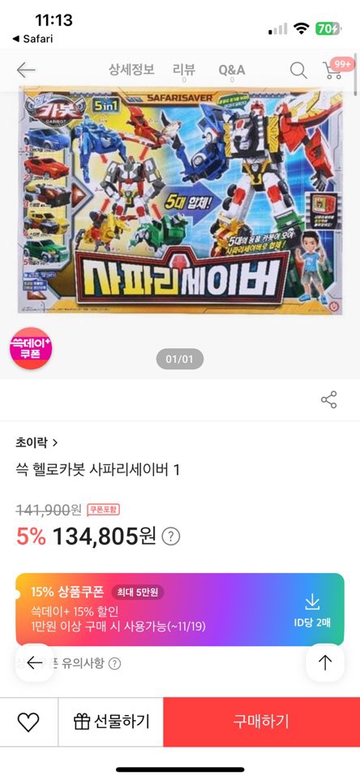Tap the 01/01 image page indicator
The image size is (360, 780).
[179, 360]
